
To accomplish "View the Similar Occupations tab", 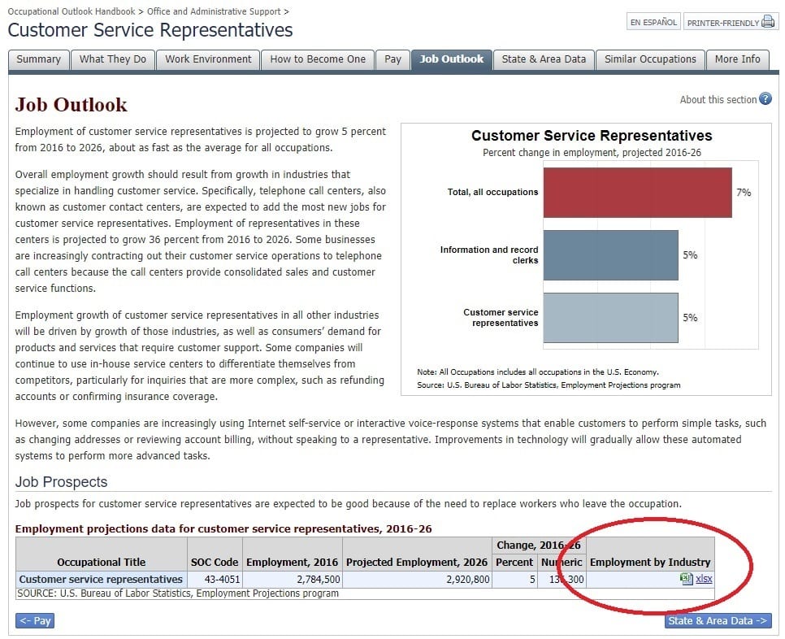I will [649, 59].
